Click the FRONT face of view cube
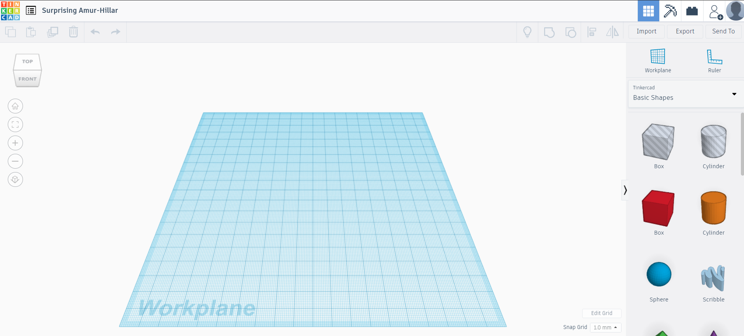The height and width of the screenshot is (336, 744). (x=27, y=79)
